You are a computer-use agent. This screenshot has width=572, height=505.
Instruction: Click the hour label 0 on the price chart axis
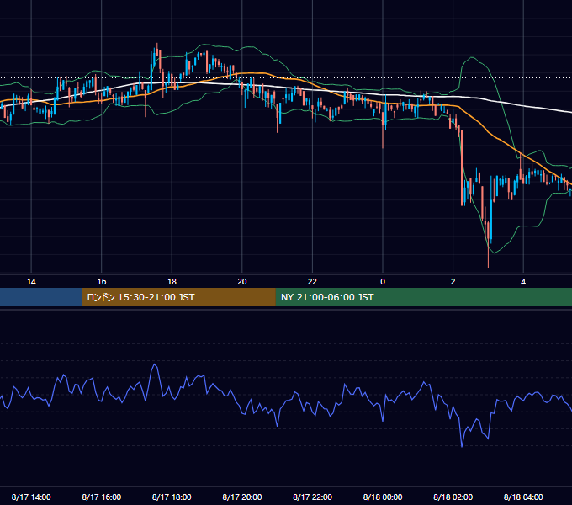coord(383,282)
